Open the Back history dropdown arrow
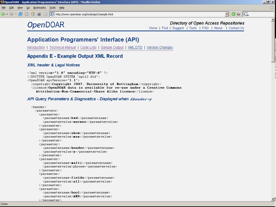This screenshot has height=207, width=276. tap(7, 14)
